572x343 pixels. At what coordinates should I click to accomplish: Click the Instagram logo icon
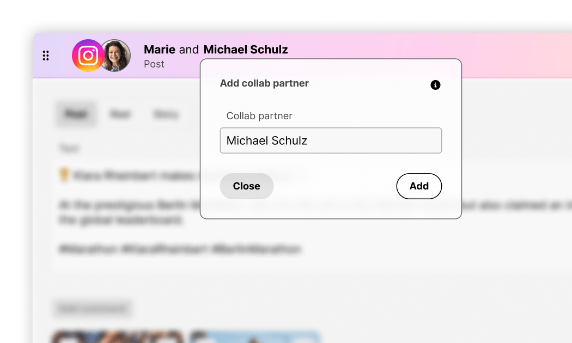coord(88,56)
